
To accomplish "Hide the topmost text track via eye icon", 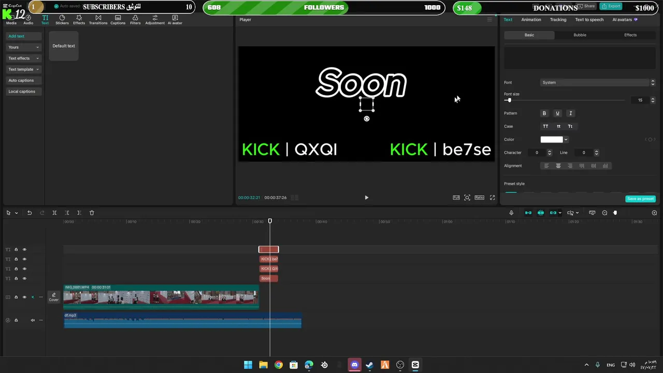I will coord(24,250).
